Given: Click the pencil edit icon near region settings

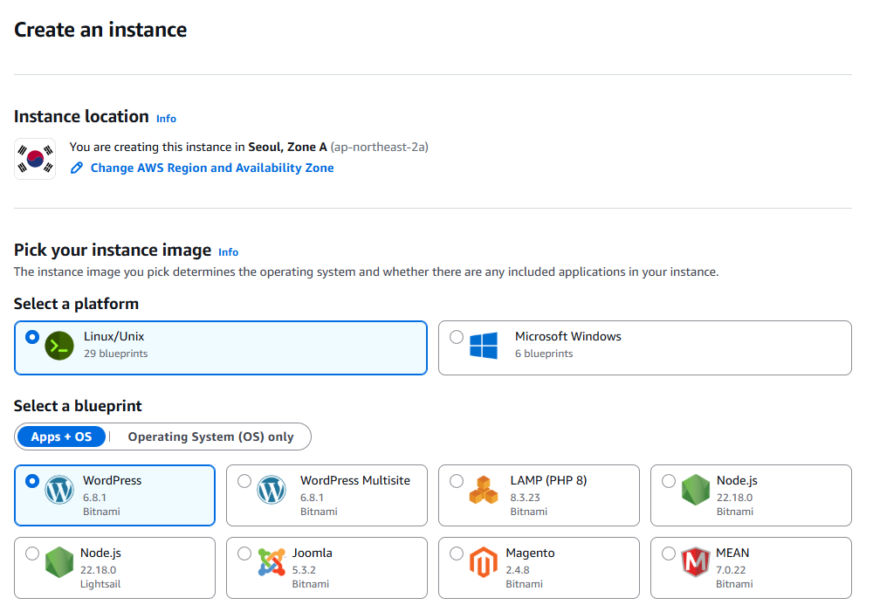Looking at the screenshot, I should point(77,168).
